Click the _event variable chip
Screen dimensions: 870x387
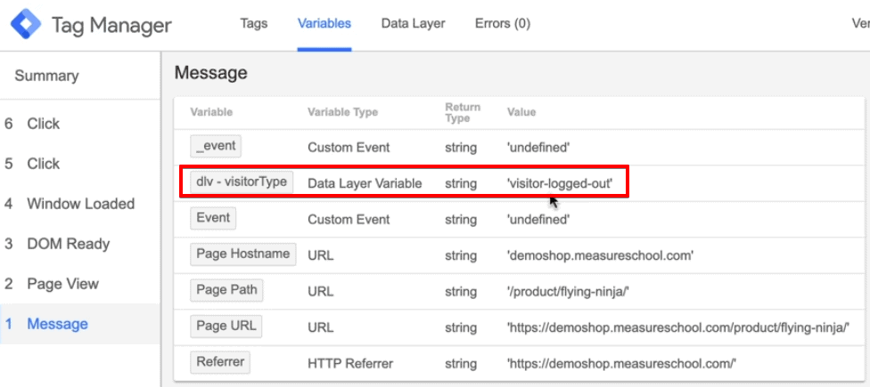tap(216, 146)
